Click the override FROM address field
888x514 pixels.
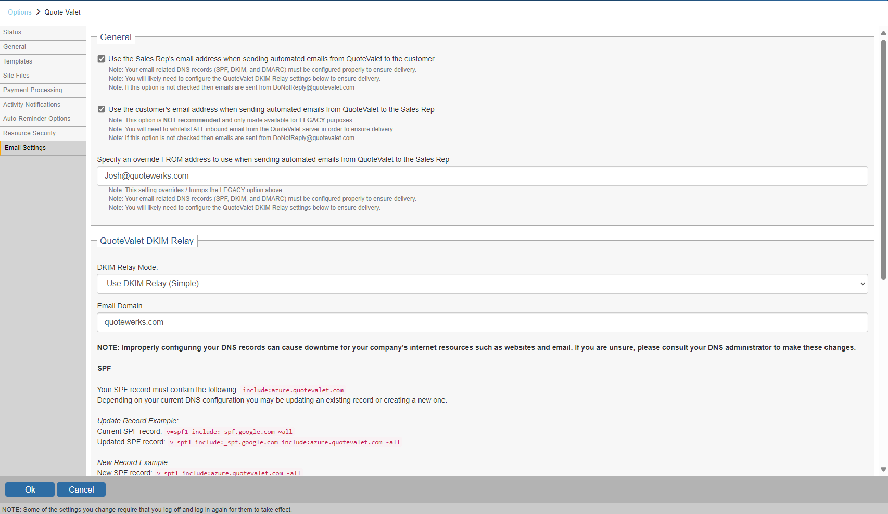[482, 176]
